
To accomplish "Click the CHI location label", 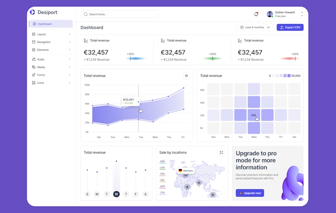I will click(163, 193).
